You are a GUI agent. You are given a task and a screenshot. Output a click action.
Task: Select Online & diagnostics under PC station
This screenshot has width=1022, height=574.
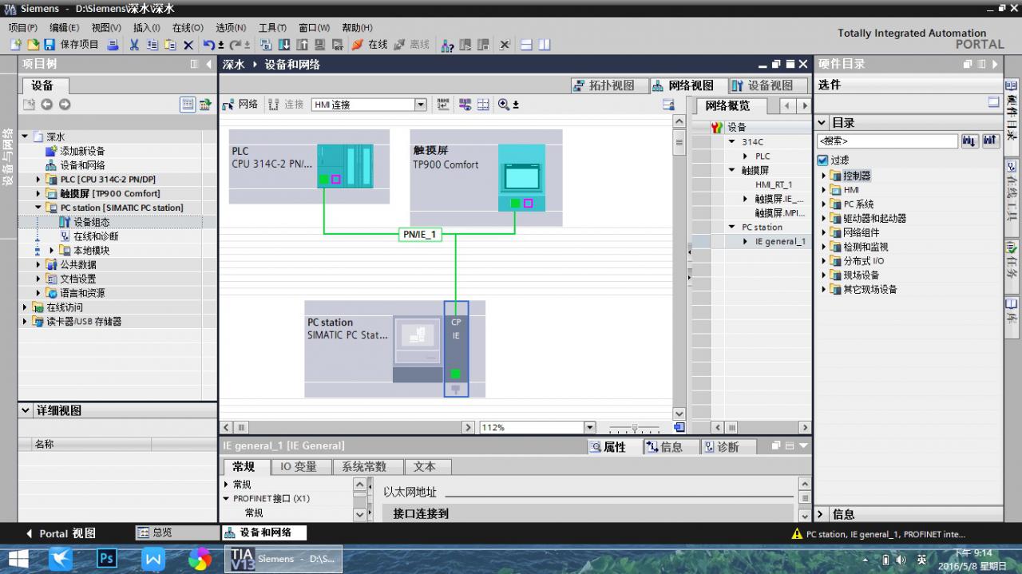click(89, 236)
